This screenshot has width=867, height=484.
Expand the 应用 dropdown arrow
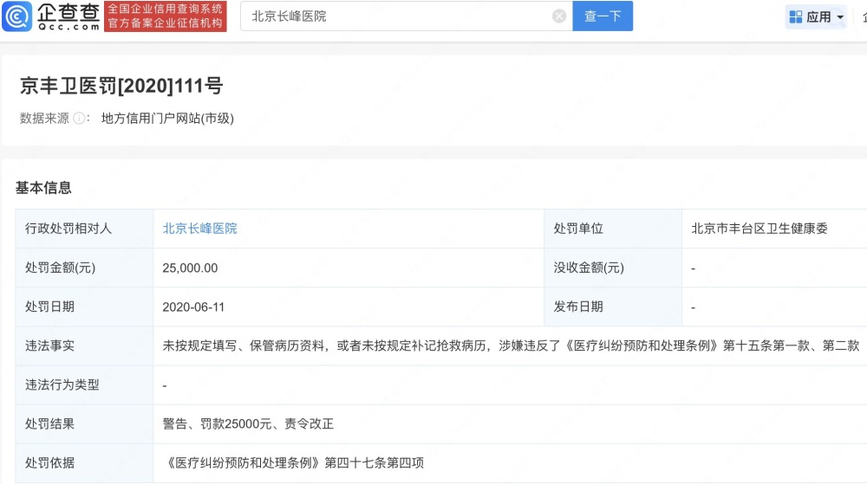pyautogui.click(x=840, y=17)
